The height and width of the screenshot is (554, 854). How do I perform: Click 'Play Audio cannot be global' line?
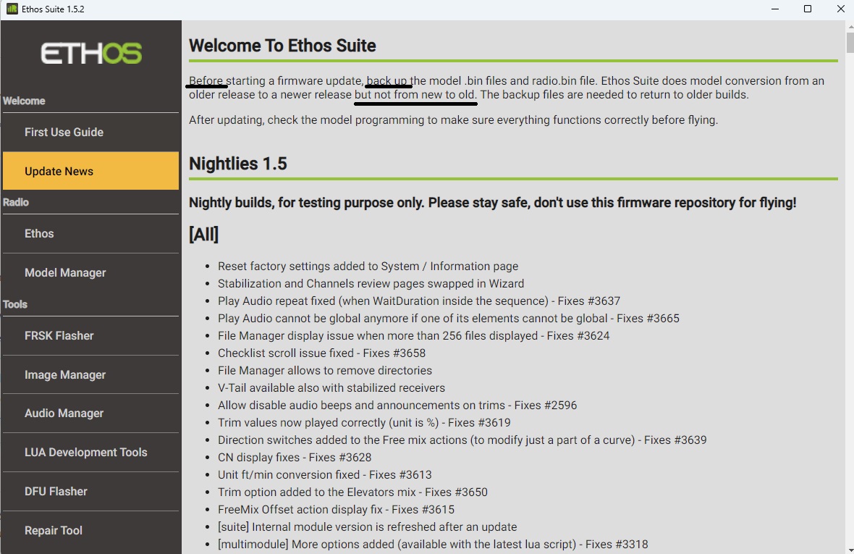(449, 319)
